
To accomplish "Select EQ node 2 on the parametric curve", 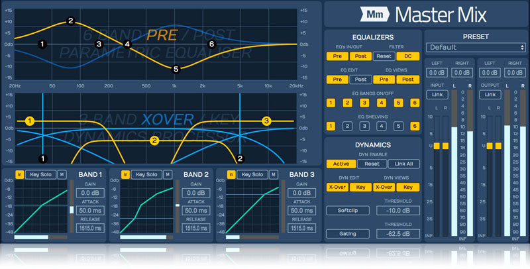I will (x=70, y=21).
